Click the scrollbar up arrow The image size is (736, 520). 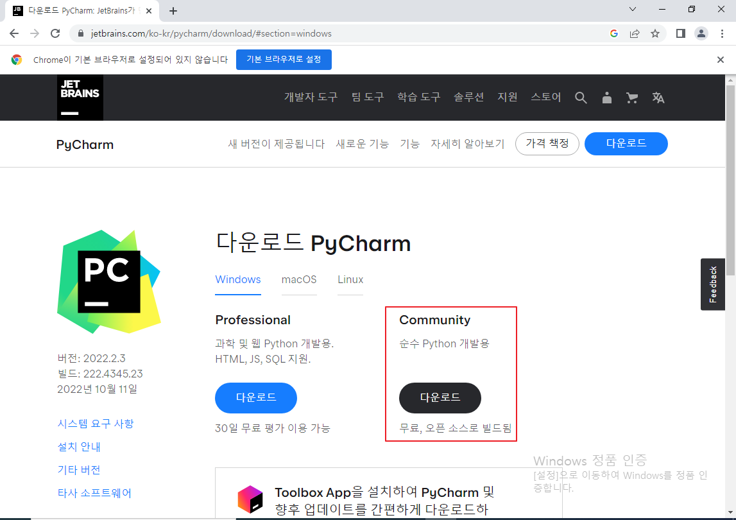[731, 80]
